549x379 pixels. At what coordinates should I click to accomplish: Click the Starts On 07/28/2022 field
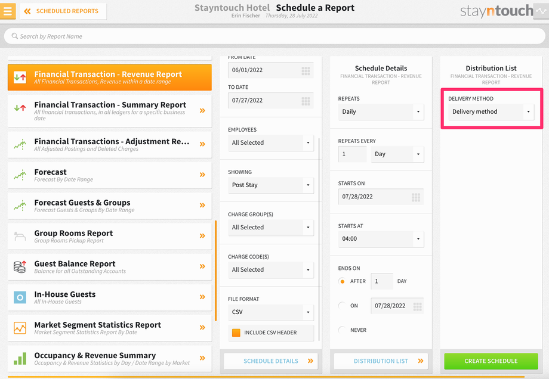pyautogui.click(x=381, y=197)
